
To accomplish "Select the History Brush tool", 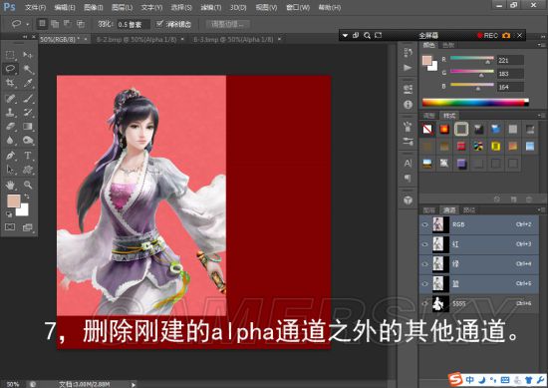I will click(x=28, y=113).
